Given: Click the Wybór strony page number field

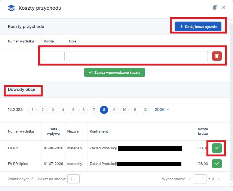Looking at the screenshot, I should point(200,179).
